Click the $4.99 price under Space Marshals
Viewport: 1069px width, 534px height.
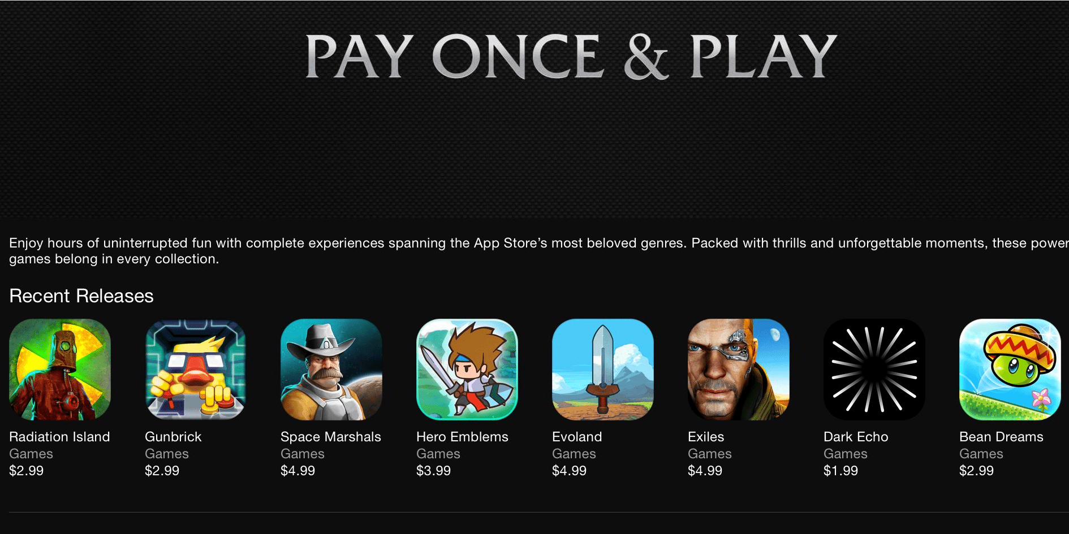pyautogui.click(x=298, y=471)
